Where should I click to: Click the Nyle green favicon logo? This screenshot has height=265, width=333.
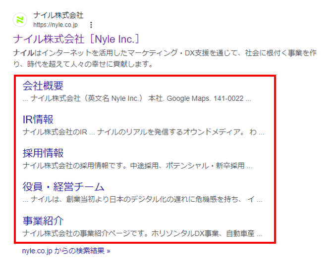20,20
